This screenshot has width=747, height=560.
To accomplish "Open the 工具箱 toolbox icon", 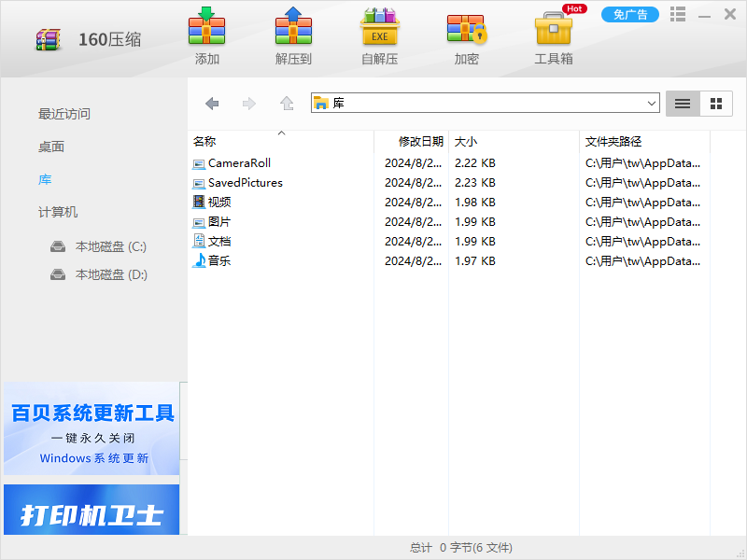I will 553,28.
